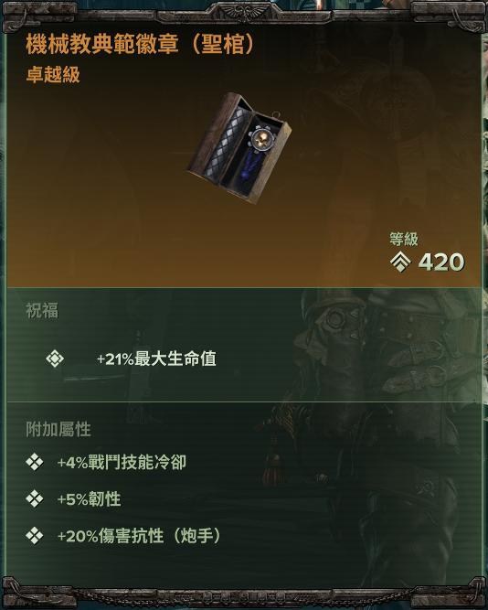
Task: Click the 等級 label
Action: click(404, 240)
